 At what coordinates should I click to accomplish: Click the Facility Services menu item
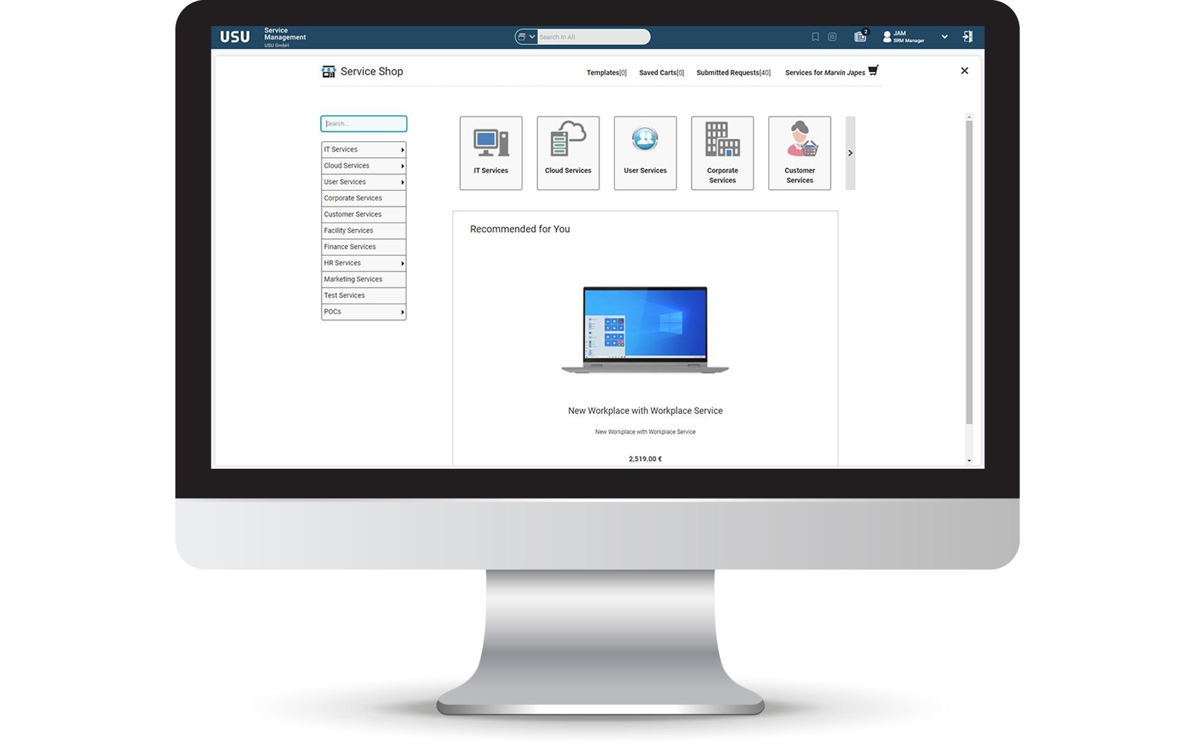(362, 231)
